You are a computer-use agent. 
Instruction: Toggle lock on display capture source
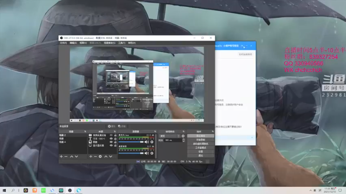(115, 145)
